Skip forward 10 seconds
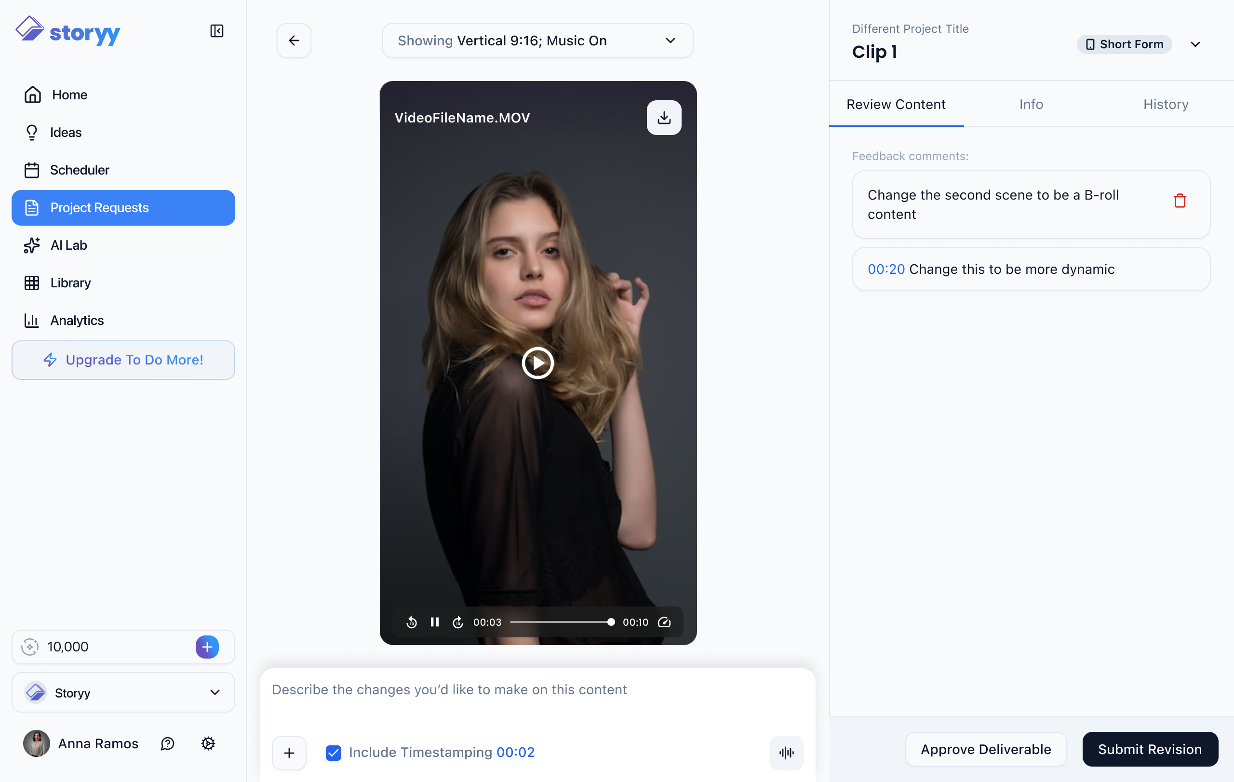Viewport: 1234px width, 782px height. pos(458,622)
